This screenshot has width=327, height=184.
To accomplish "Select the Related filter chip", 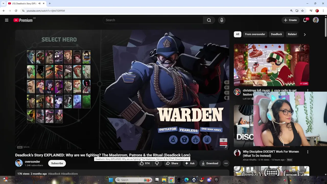I will coord(292,34).
